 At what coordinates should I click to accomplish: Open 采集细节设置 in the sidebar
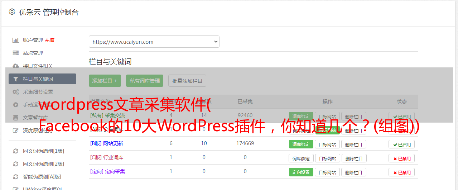(38, 92)
